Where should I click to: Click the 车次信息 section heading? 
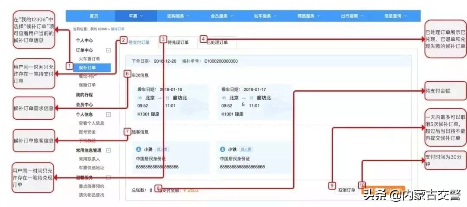pos(140,75)
